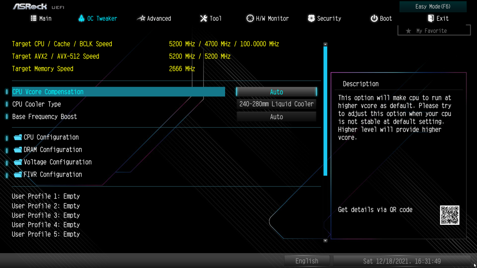Click Target AVX2 / AVX-512 Speed label
Viewport: 477px width, 268px height.
(56, 57)
